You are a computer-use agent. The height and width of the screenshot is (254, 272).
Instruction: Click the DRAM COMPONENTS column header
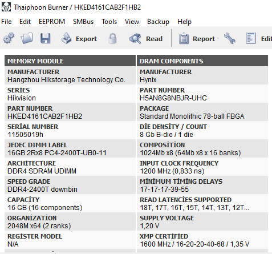pyautogui.click(x=202, y=61)
